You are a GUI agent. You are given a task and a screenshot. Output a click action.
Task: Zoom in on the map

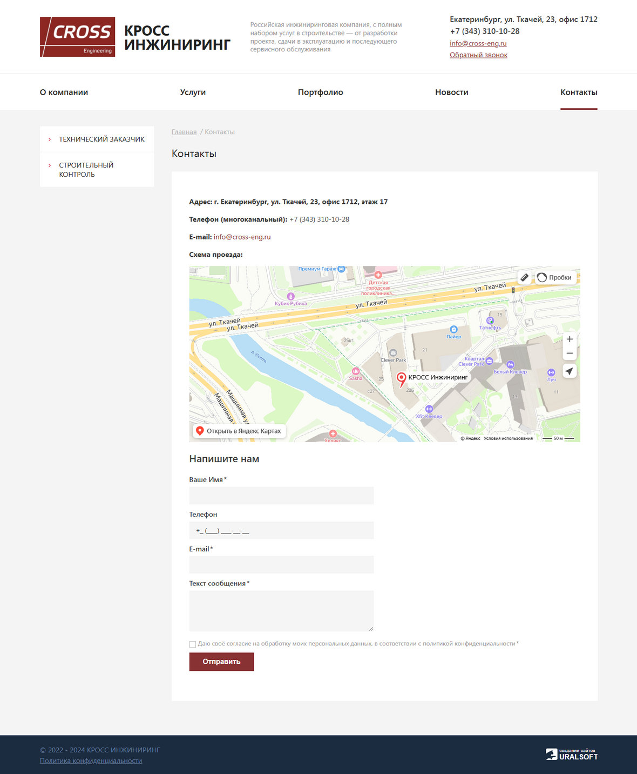pos(570,339)
